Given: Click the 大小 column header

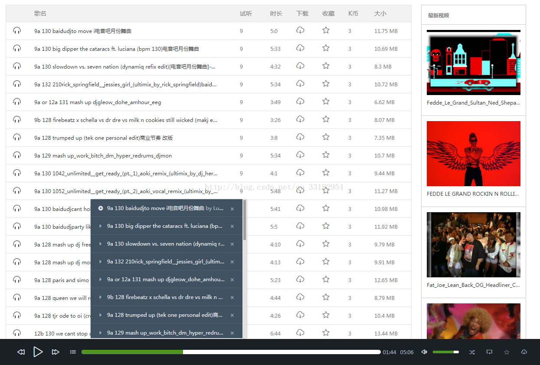Looking at the screenshot, I should click(x=380, y=13).
